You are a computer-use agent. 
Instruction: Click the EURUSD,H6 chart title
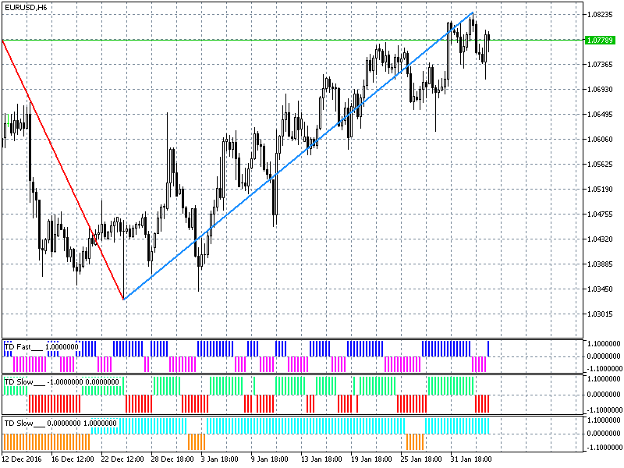click(26, 7)
